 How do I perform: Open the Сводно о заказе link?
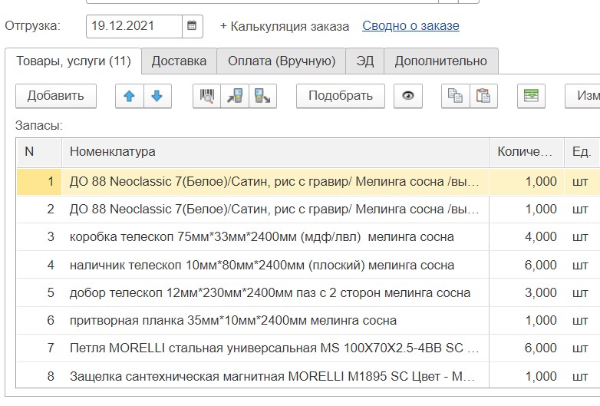(410, 26)
